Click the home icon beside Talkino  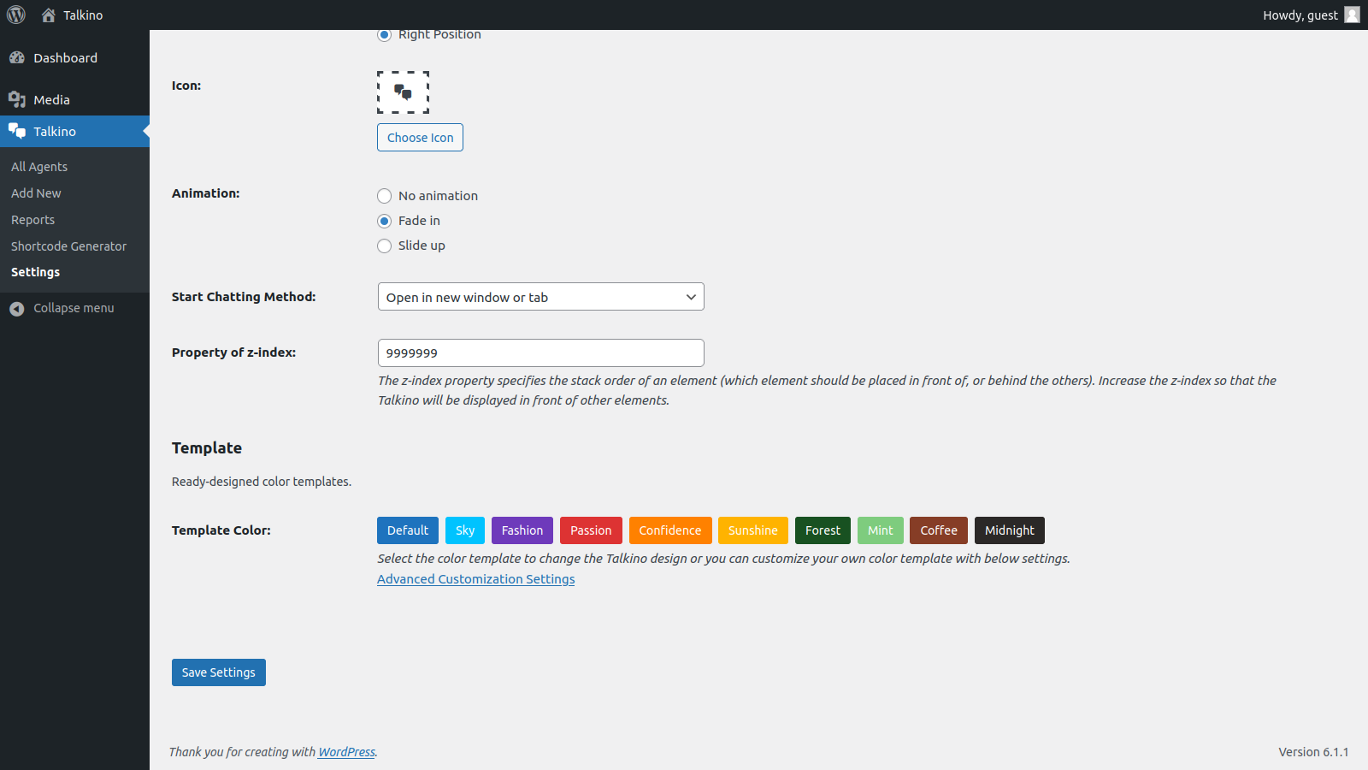point(48,15)
